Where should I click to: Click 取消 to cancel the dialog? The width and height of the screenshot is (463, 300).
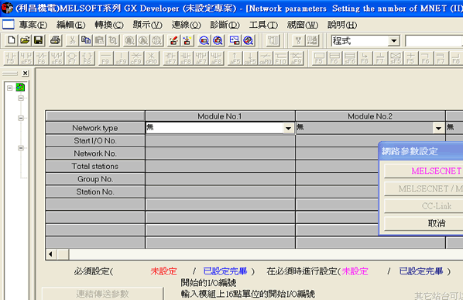(x=424, y=223)
